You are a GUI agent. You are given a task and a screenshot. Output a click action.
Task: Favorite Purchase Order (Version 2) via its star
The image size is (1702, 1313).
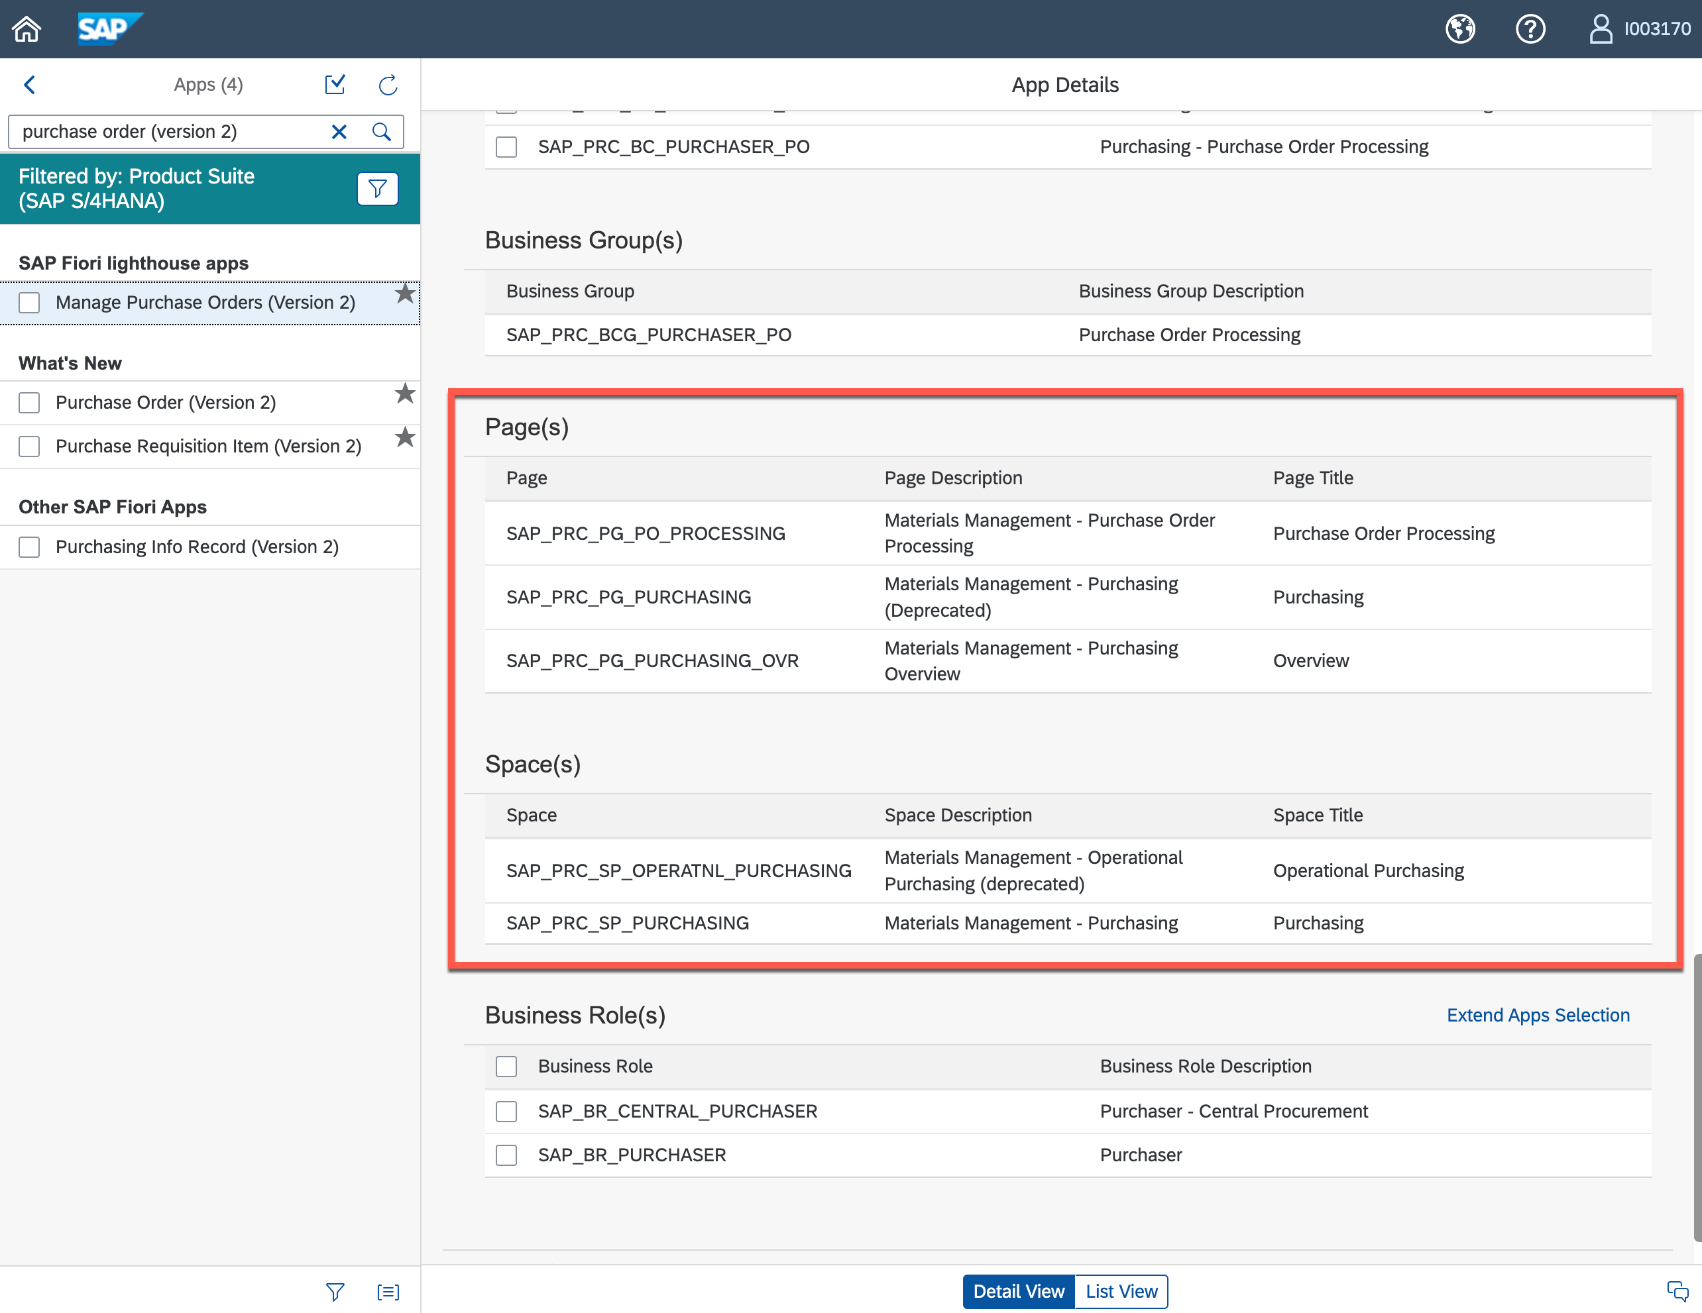(404, 394)
